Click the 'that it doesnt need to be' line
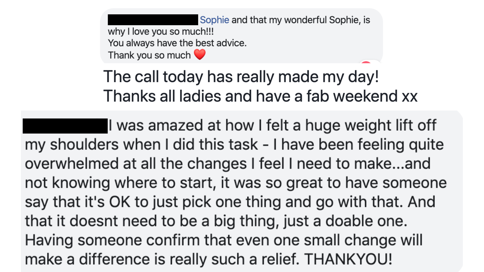 click(216, 221)
